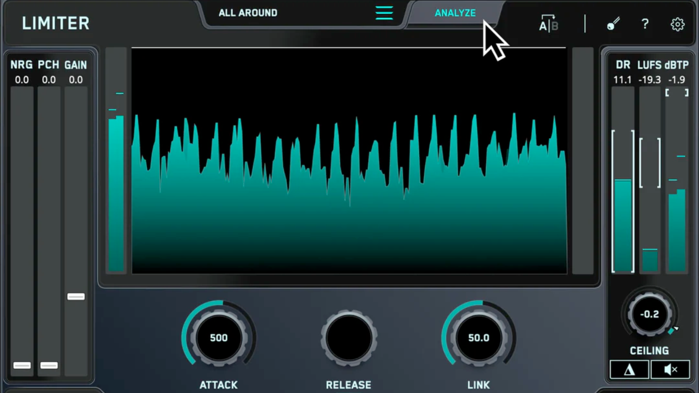Click the waveform analyzer display
The image size is (699, 393).
tap(348, 160)
